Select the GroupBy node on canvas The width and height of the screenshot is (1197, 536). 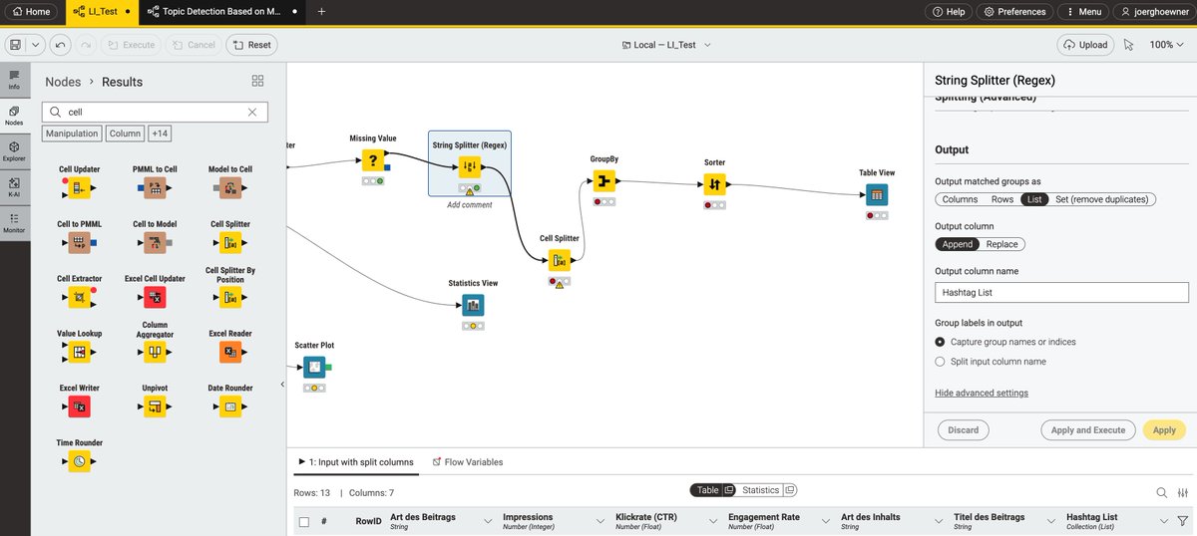tap(602, 181)
